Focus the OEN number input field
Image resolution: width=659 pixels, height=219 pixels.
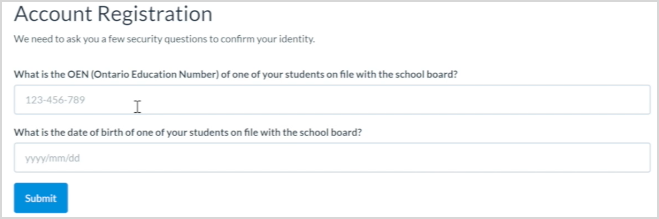tap(332, 100)
